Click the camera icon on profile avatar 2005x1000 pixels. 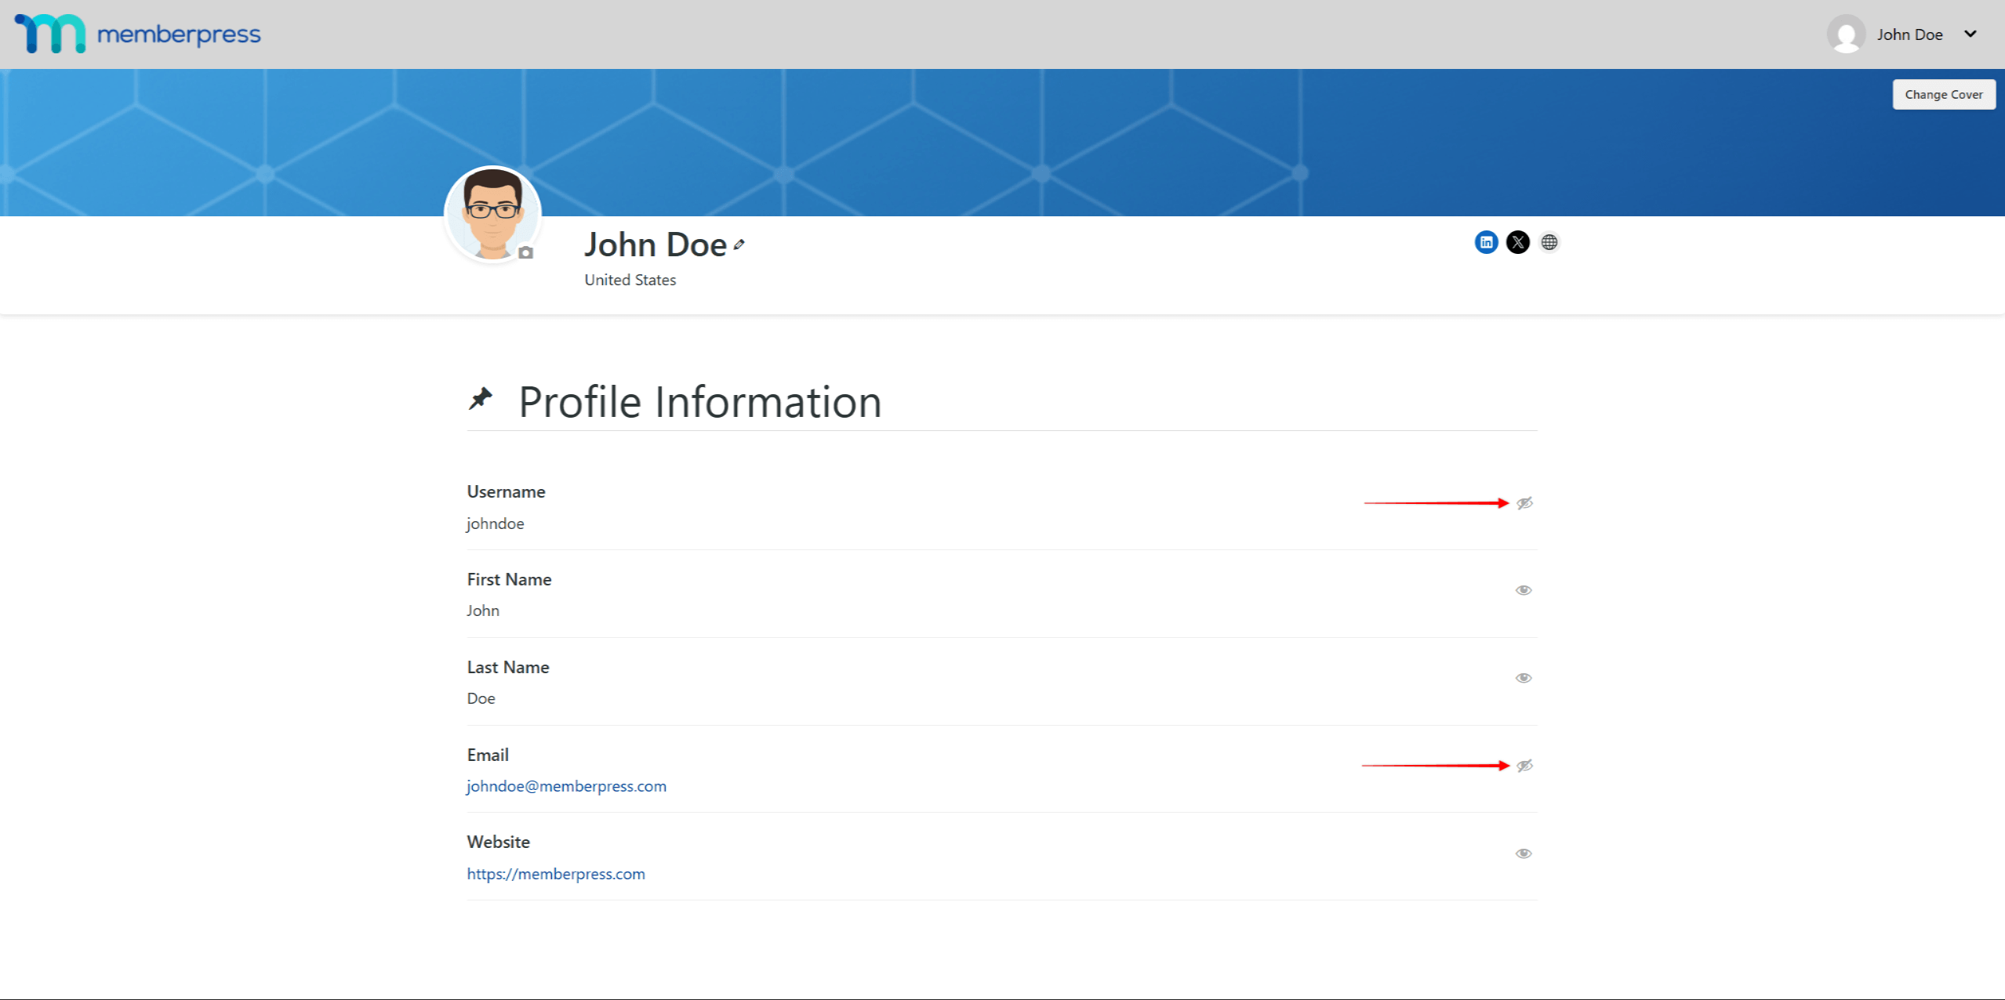(526, 252)
